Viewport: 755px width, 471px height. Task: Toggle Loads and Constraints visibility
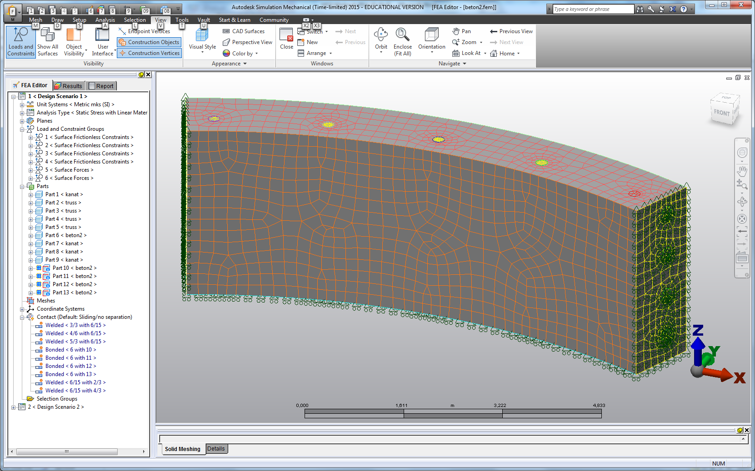[20, 41]
